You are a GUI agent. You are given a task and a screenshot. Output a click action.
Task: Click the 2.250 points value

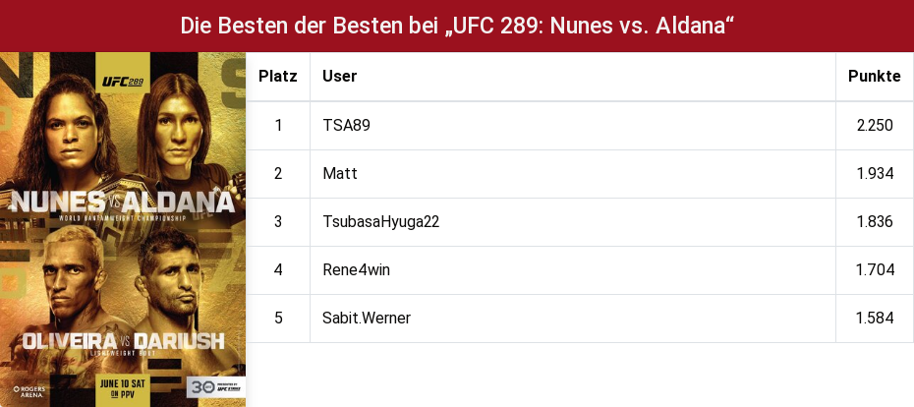coord(875,126)
